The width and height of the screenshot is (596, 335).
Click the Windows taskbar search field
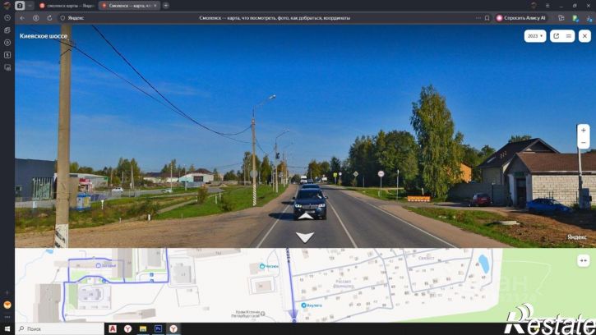(60, 328)
